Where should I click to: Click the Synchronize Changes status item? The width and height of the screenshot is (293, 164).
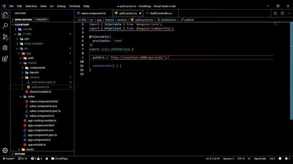23,159
